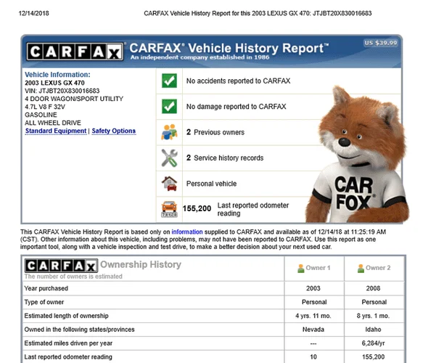
Task: Click Owner 2 year purchased 2008
Action: (373, 288)
